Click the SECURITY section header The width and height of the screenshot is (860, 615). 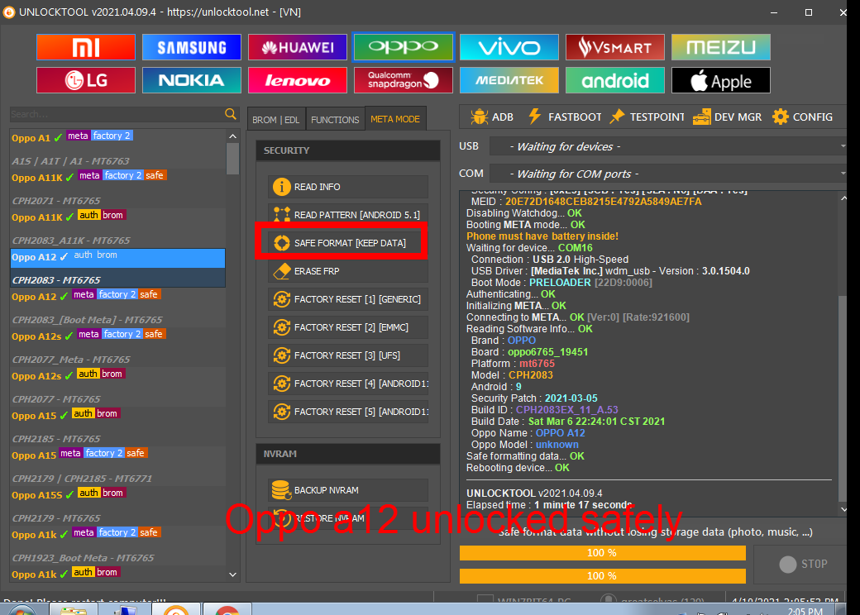click(348, 150)
